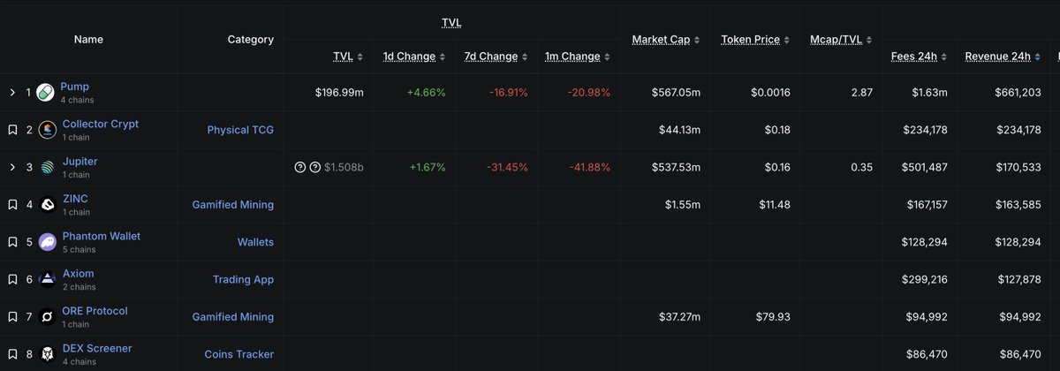Click the ZINC protocol logo icon
Image resolution: width=1060 pixels, height=371 pixels.
coord(46,205)
